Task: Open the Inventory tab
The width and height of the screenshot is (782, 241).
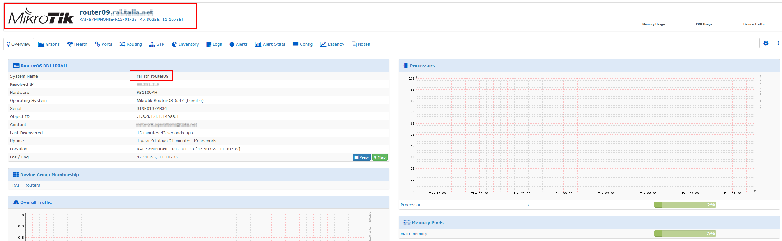Action: (x=186, y=44)
